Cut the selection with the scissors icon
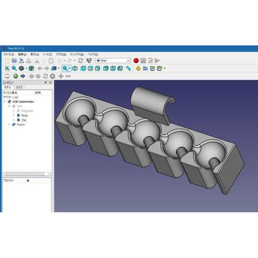 [37, 60]
